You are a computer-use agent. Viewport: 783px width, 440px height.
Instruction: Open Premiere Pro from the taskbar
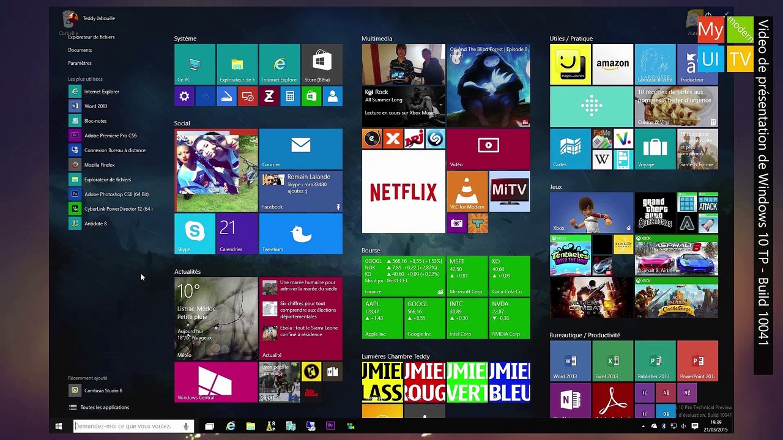[x=331, y=426]
